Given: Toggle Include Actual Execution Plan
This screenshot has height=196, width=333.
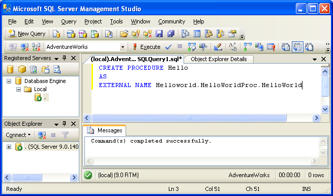Looking at the screenshot, I should pyautogui.click(x=248, y=47).
